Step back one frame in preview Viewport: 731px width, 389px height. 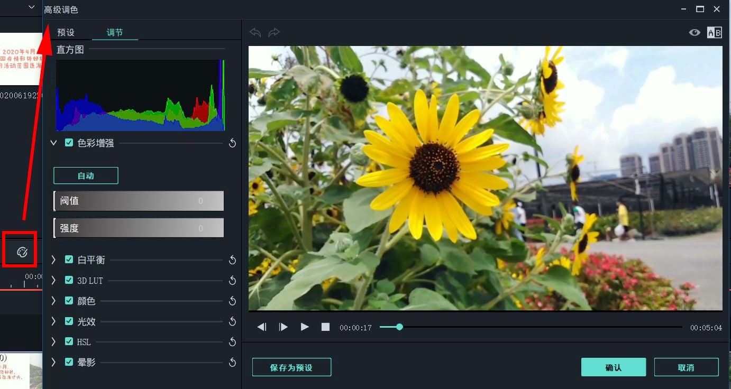tap(262, 327)
